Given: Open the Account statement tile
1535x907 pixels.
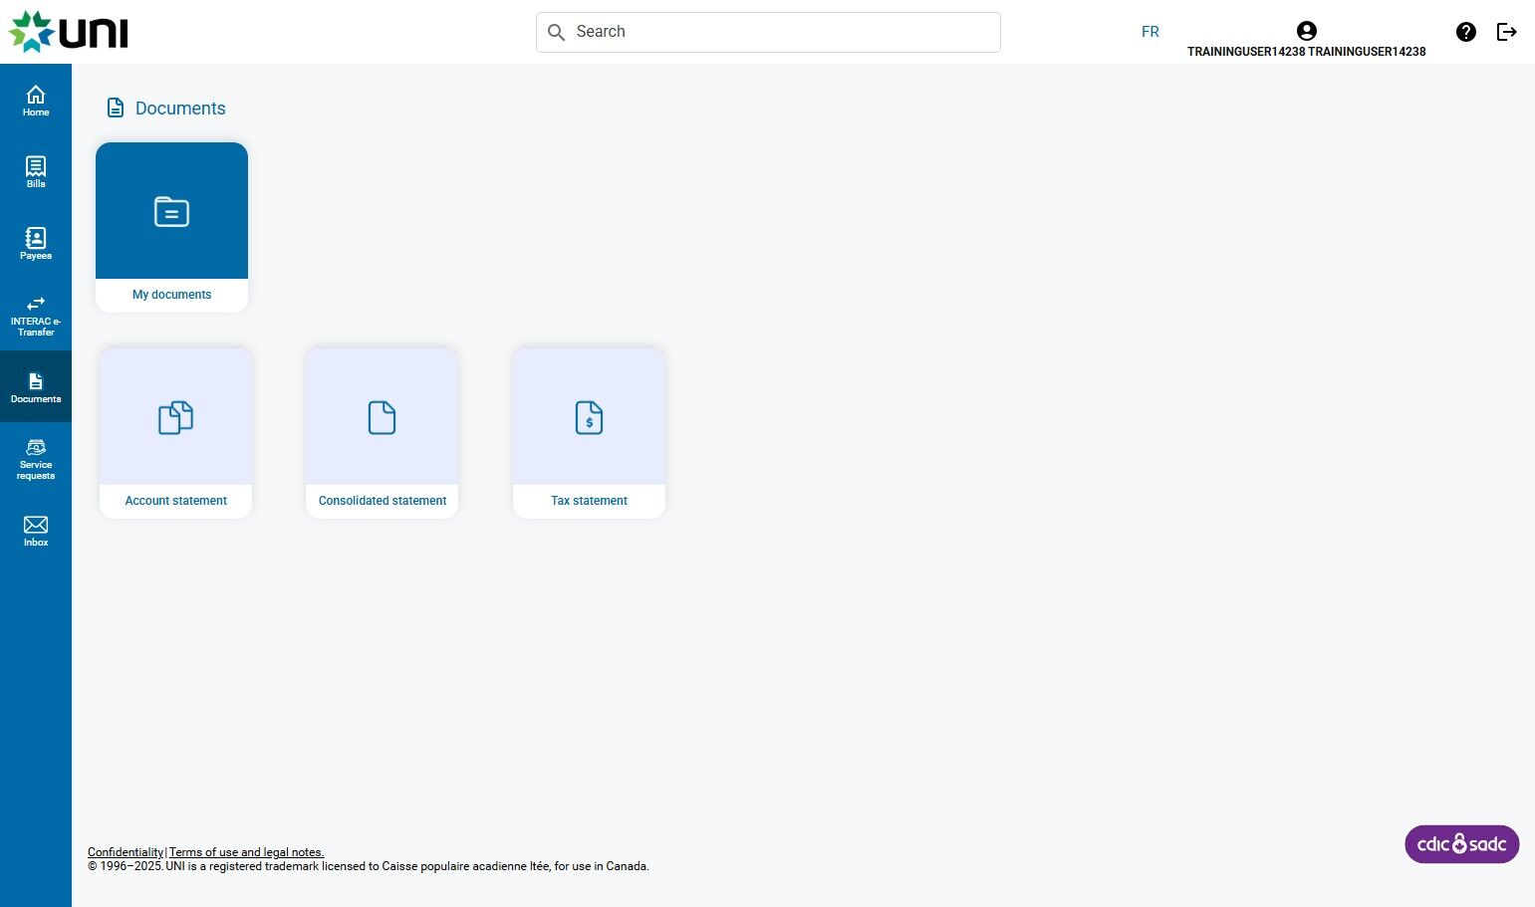Looking at the screenshot, I should coord(175,433).
